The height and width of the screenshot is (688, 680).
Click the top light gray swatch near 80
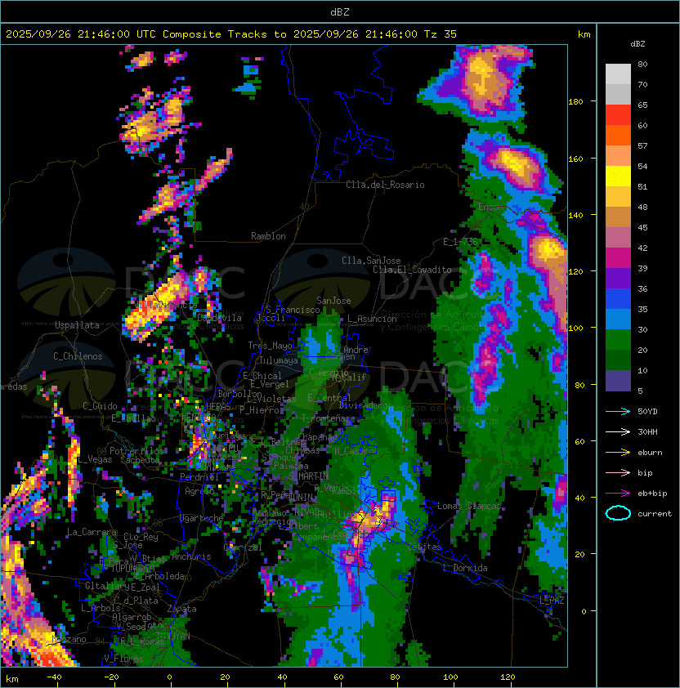(x=618, y=74)
